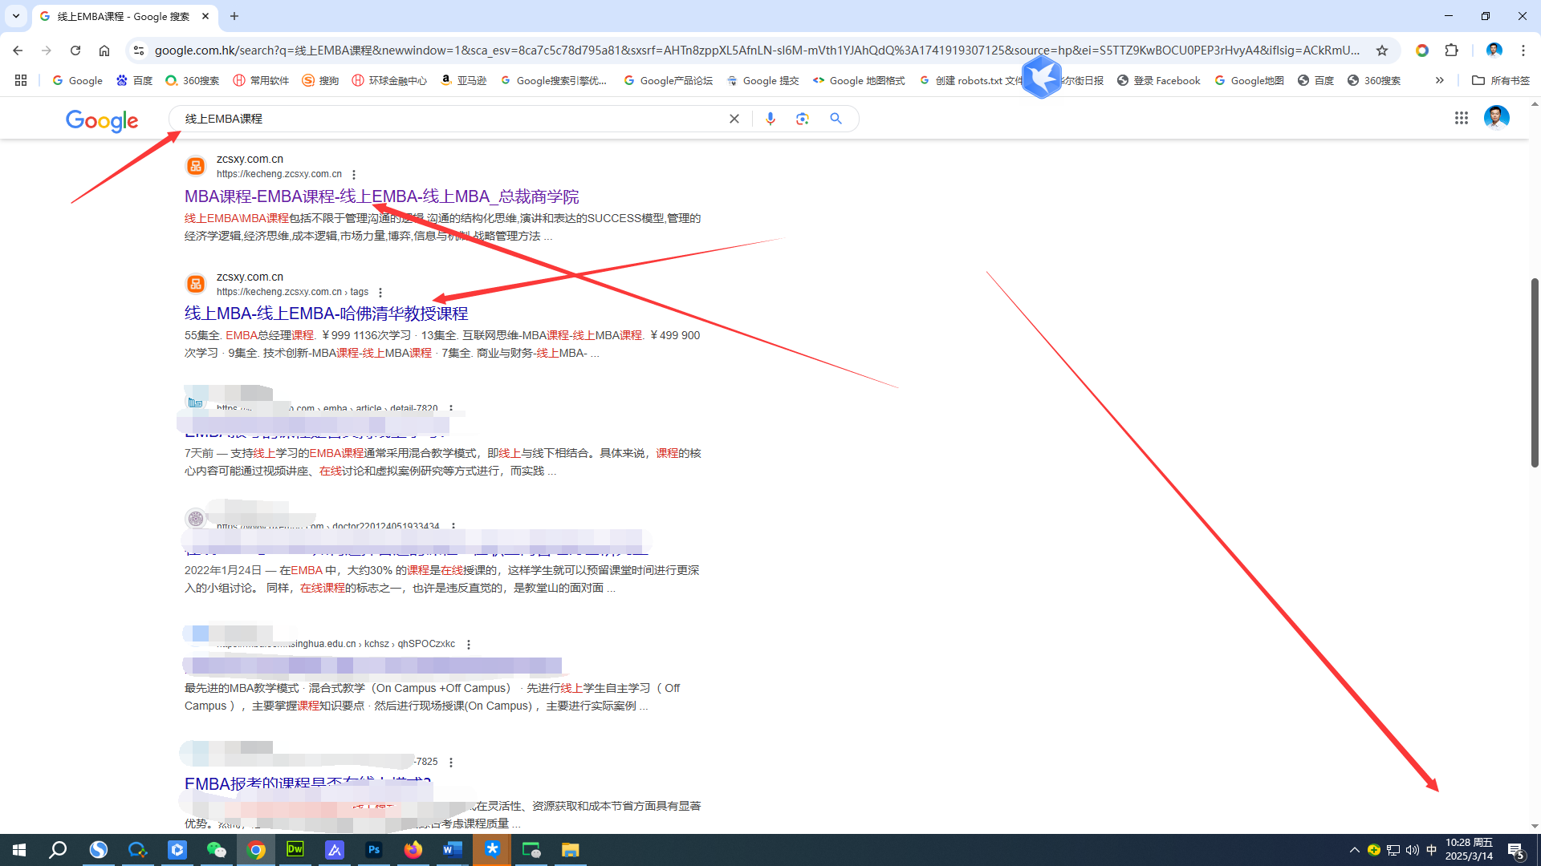The height and width of the screenshot is (866, 1541).
Task: Launch Photoshop from the taskbar
Action: click(373, 849)
